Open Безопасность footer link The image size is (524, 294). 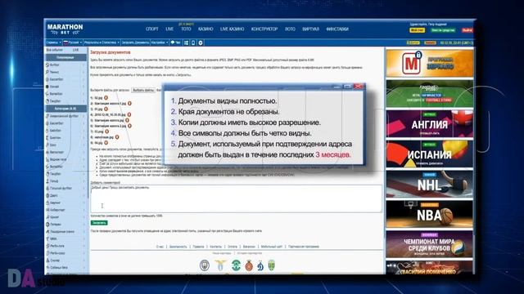click(178, 247)
